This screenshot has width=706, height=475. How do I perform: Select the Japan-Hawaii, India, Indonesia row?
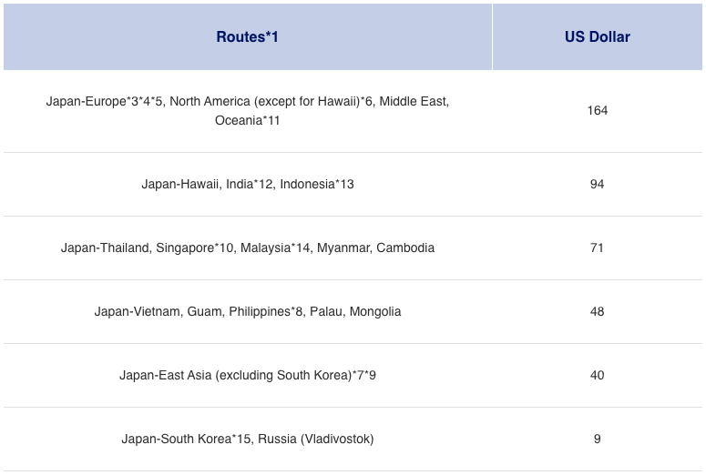tap(247, 184)
